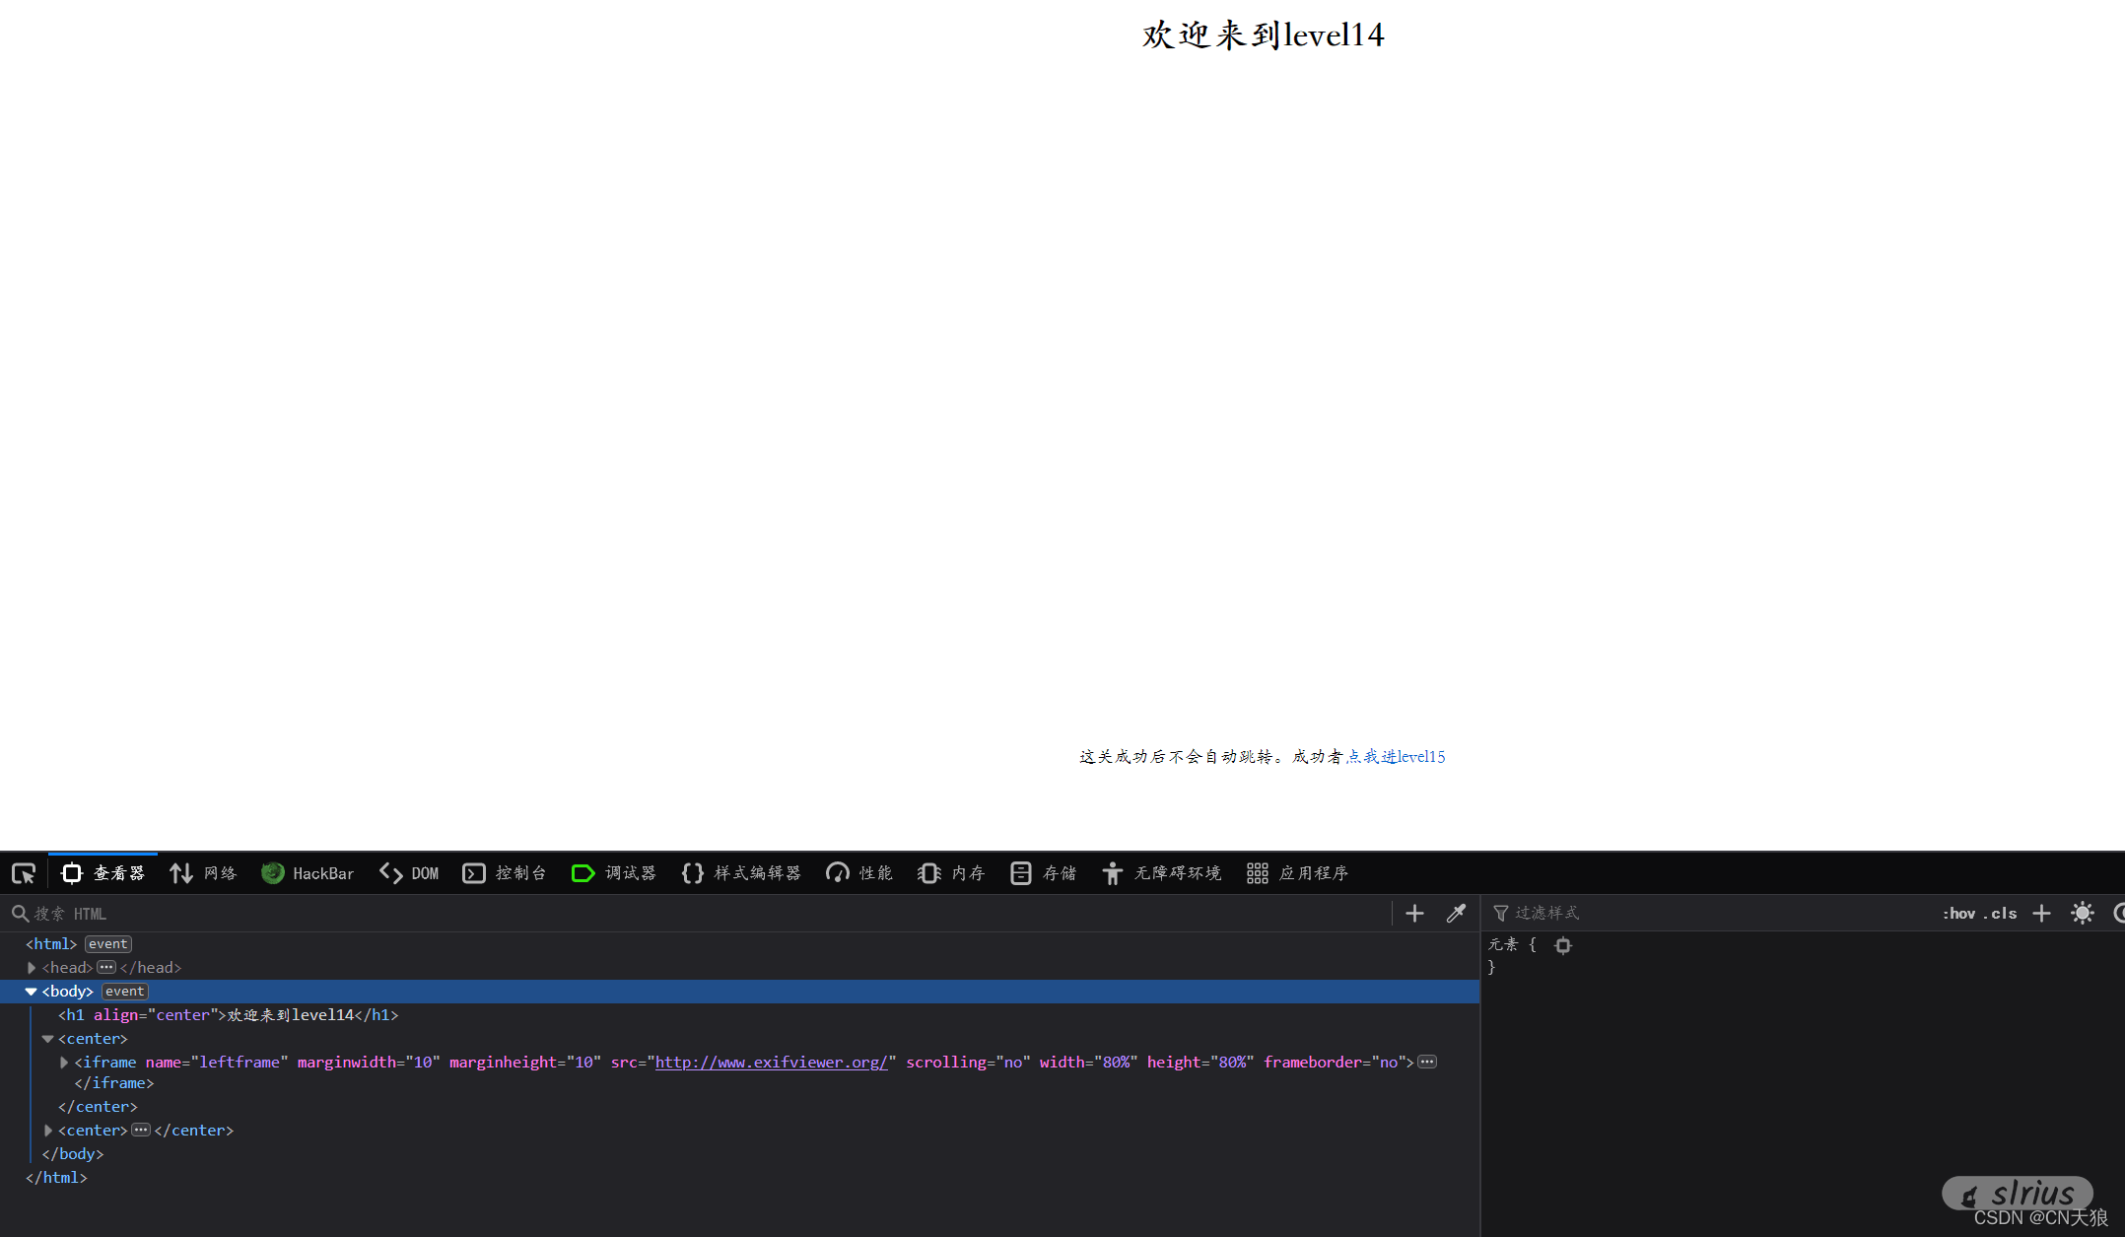The width and height of the screenshot is (2125, 1237).
Task: Toggle the .cls class editor panel
Action: [x=2001, y=913]
